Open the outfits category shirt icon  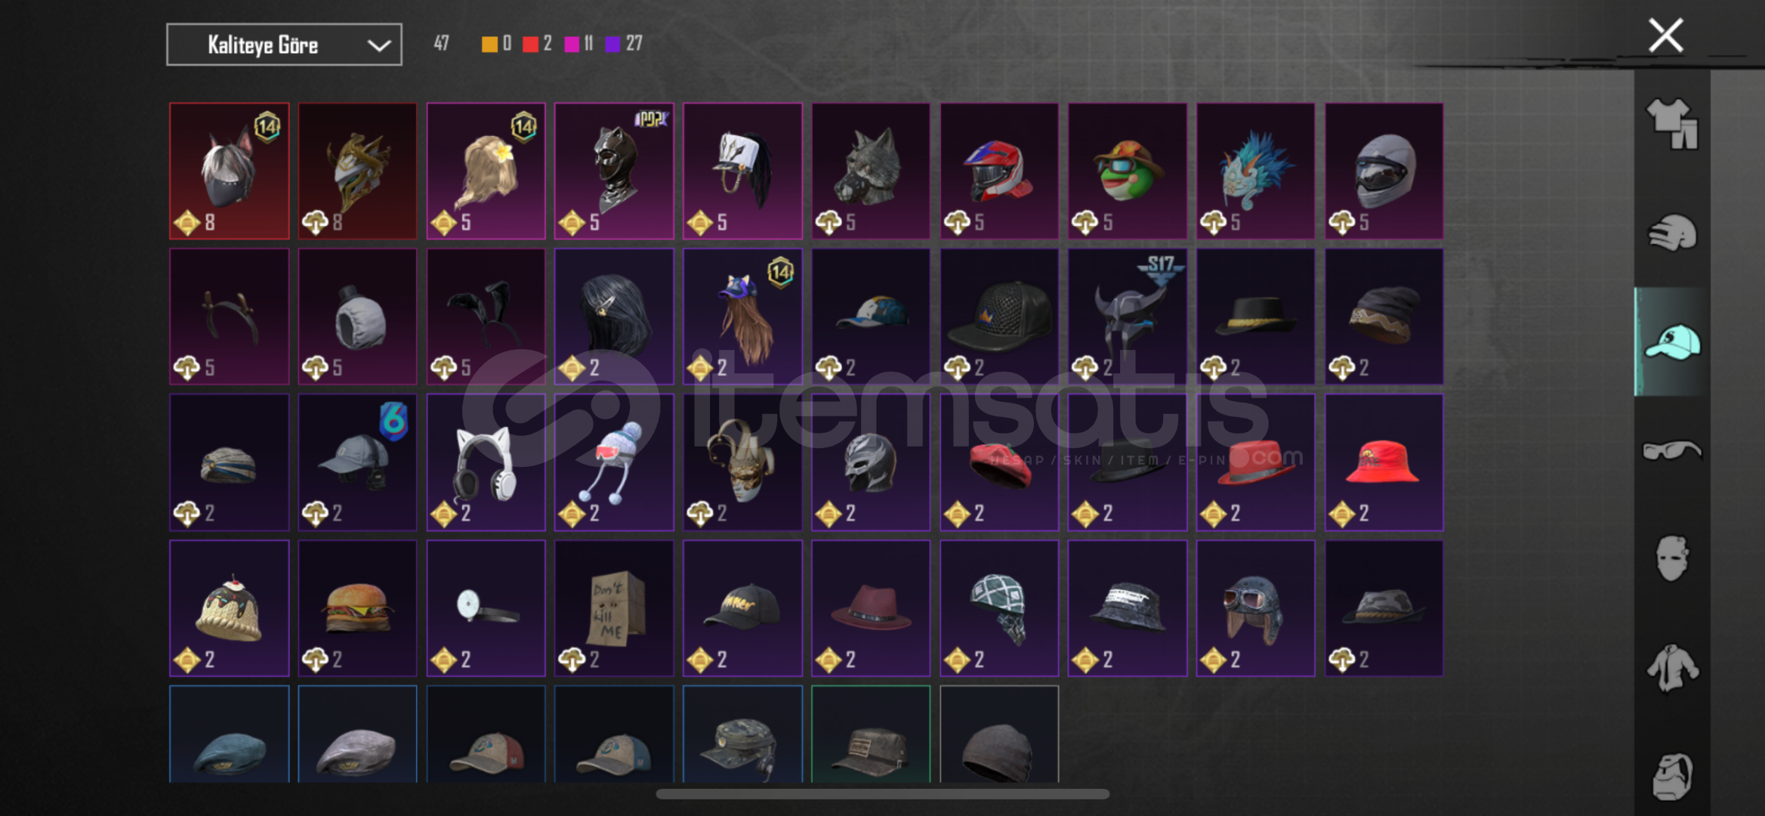click(x=1672, y=124)
